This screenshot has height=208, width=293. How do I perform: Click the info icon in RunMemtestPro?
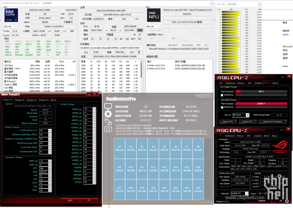[202, 96]
